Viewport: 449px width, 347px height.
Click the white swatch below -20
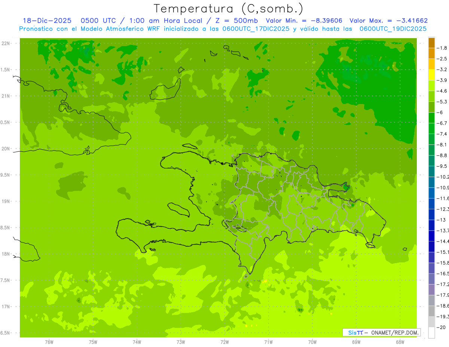431,332
